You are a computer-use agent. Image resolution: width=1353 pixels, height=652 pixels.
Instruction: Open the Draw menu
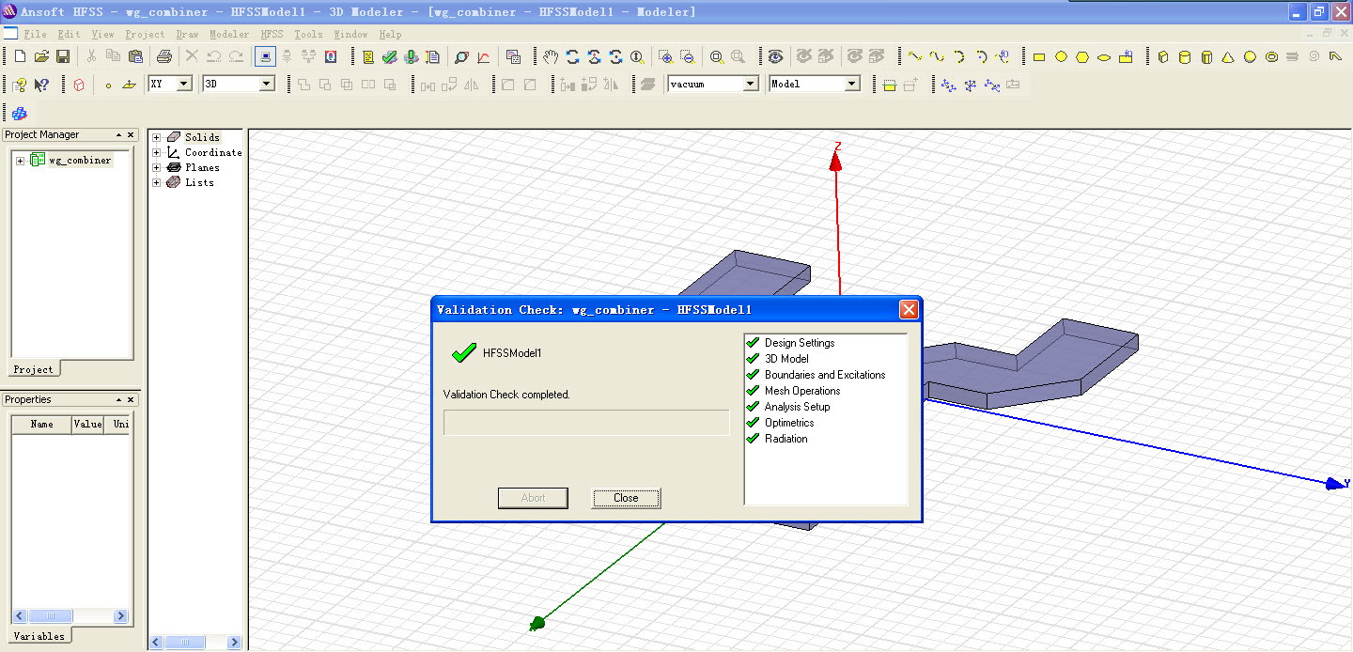[187, 34]
